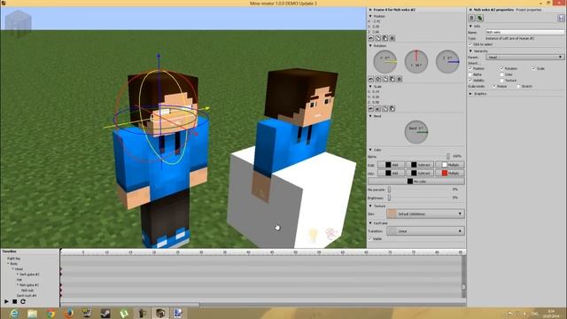Collapse the Color section
The image size is (567, 319).
370,150
